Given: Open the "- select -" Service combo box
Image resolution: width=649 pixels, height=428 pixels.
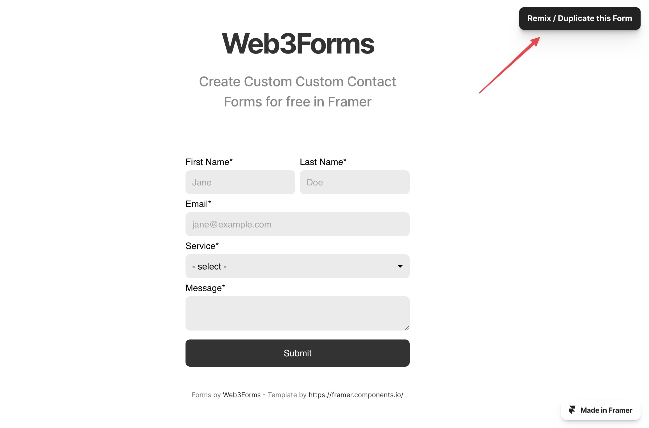Looking at the screenshot, I should pos(298,266).
